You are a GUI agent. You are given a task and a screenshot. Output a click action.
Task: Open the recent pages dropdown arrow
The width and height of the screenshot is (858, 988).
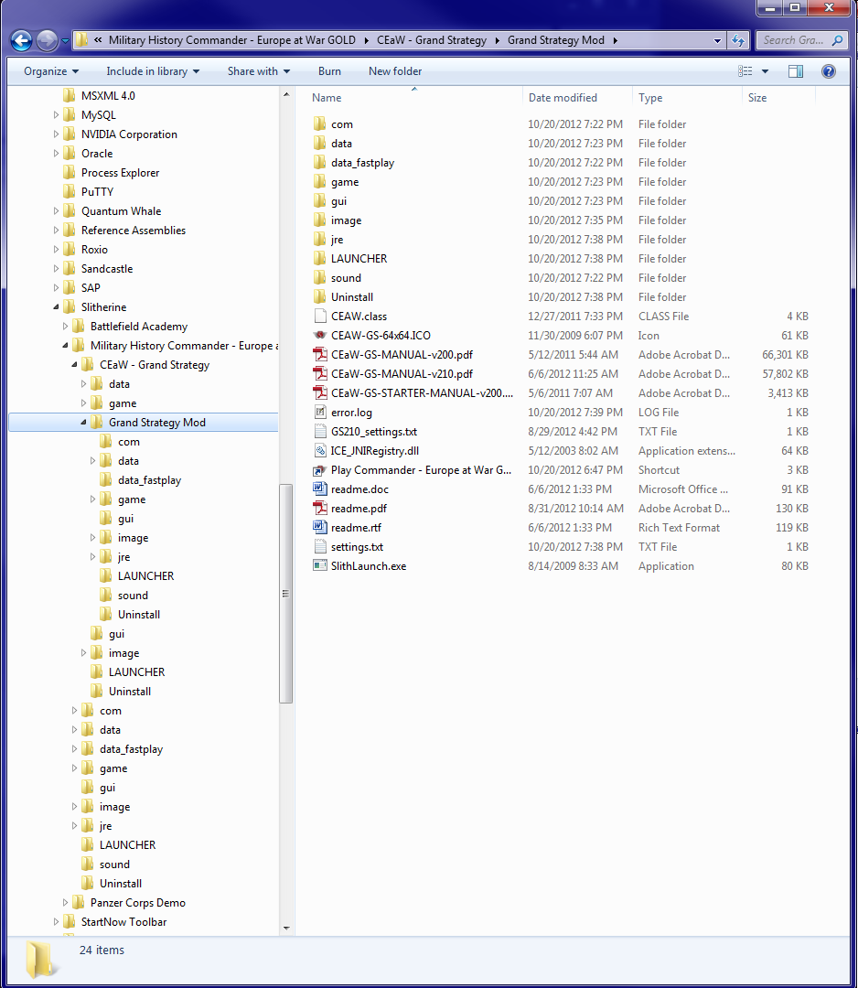(x=65, y=41)
